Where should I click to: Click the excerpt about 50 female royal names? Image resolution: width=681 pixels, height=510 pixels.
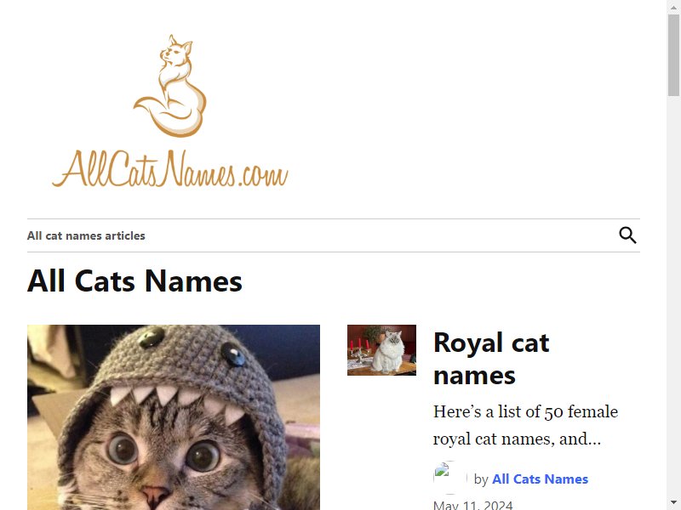pos(525,425)
